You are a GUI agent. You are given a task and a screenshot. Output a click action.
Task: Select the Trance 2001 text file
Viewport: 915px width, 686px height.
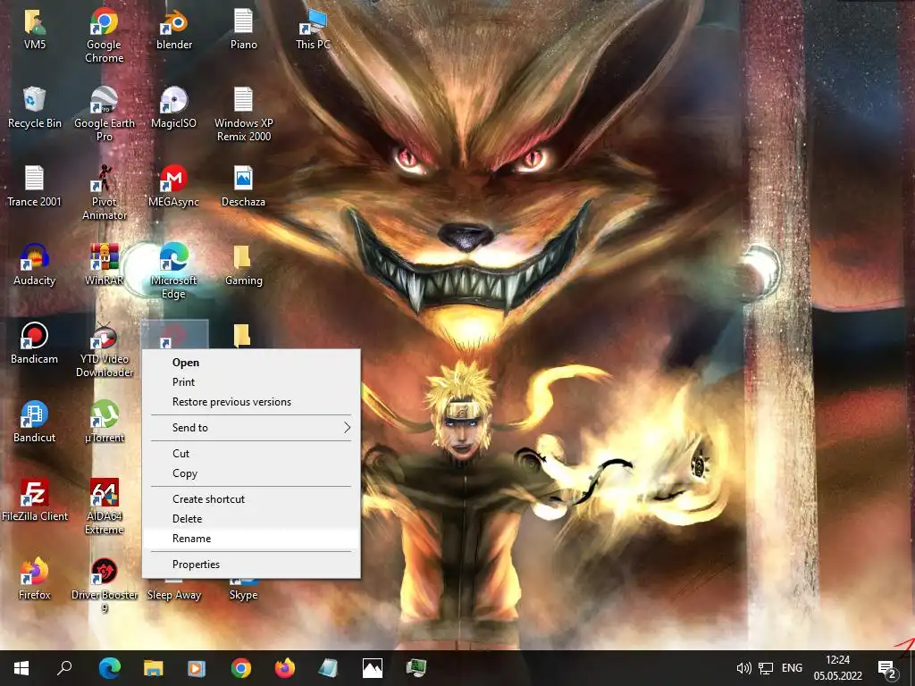(35, 186)
